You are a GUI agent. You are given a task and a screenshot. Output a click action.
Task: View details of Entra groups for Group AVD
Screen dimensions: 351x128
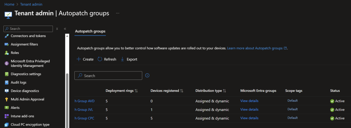pos(250,101)
